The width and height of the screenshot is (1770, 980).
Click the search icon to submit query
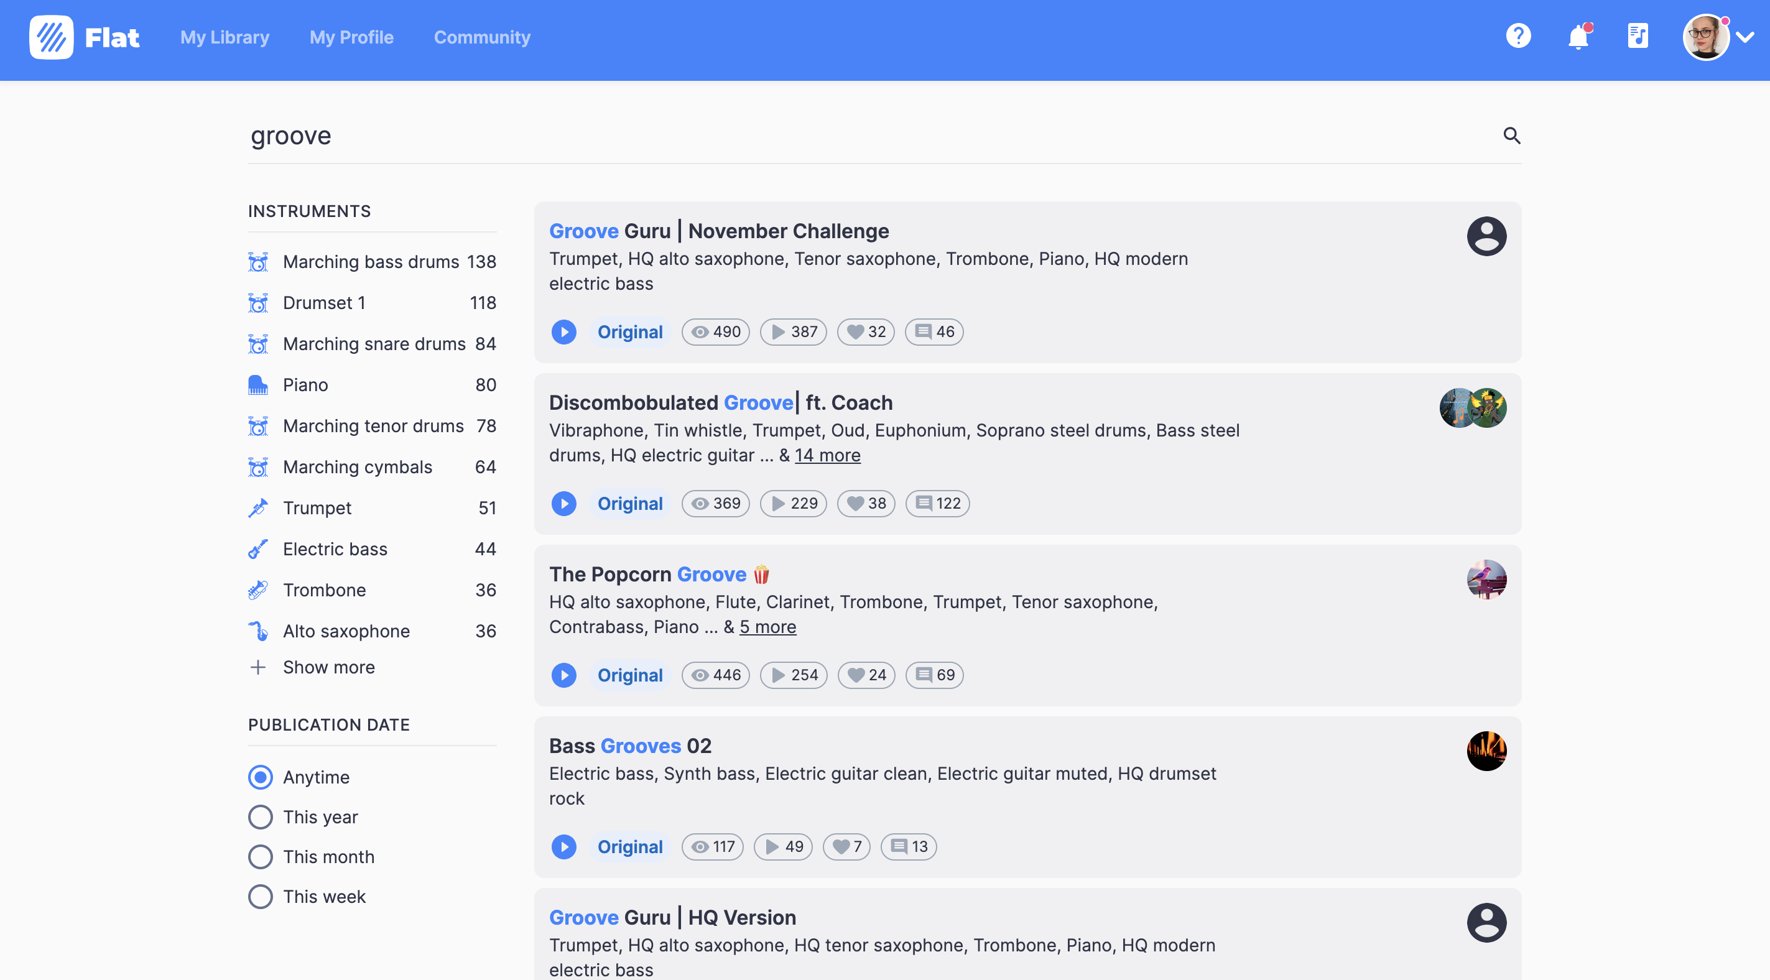[x=1511, y=135]
